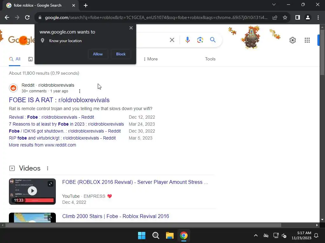Open Chrome's three-dot menu

[x=318, y=18]
